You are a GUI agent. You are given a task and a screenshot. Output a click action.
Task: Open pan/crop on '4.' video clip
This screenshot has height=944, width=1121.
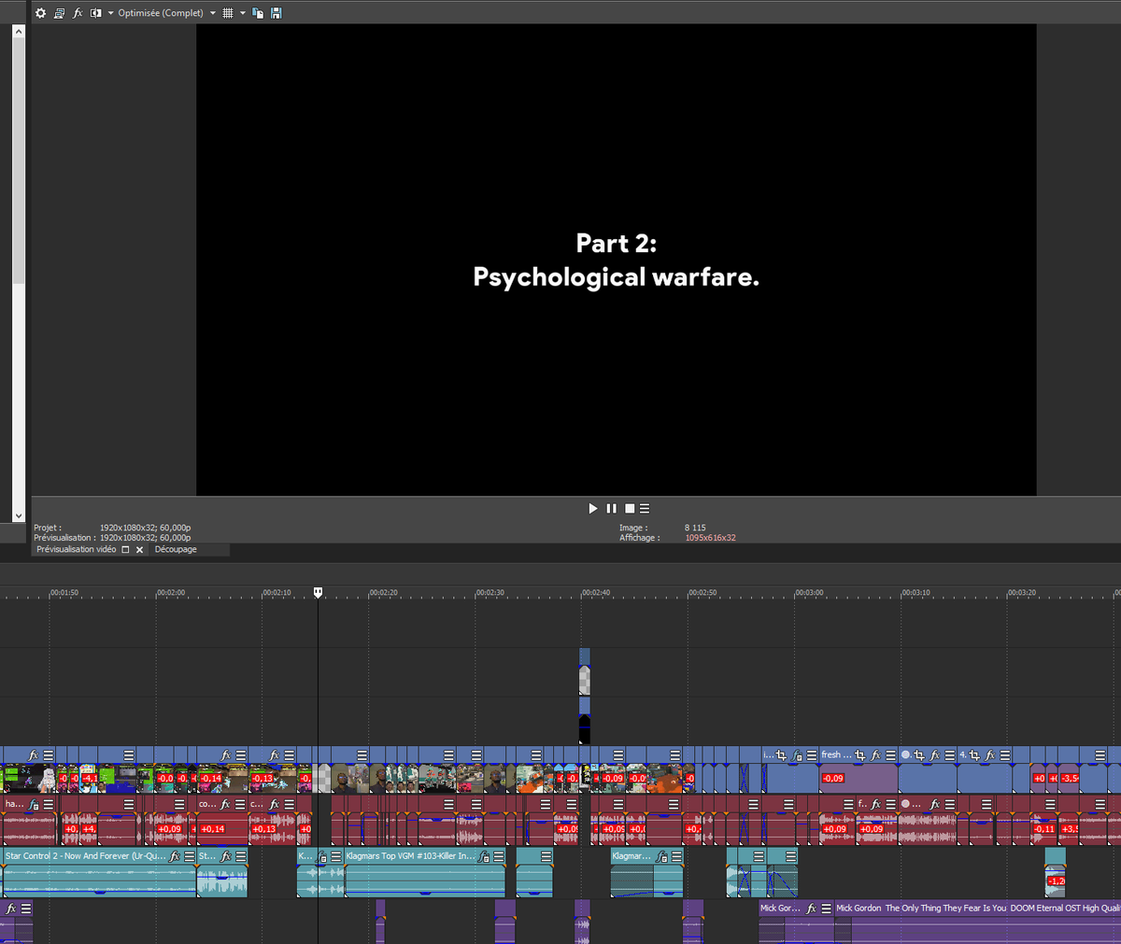pyautogui.click(x=975, y=755)
